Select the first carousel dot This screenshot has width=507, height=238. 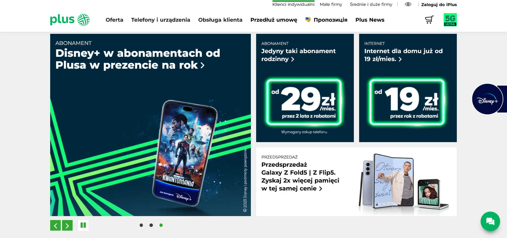(x=141, y=225)
